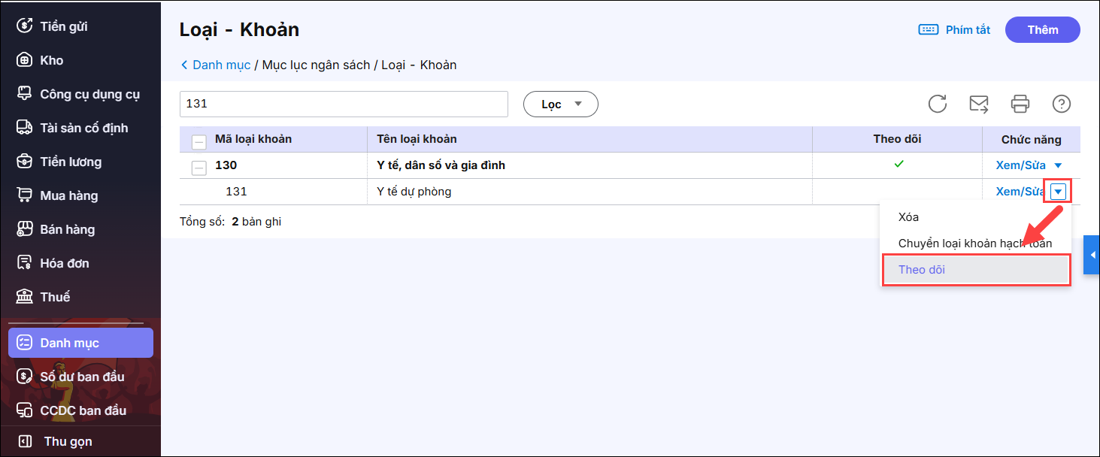The image size is (1100, 457).
Task: Toggle the header select-all checkbox
Action: (x=199, y=141)
